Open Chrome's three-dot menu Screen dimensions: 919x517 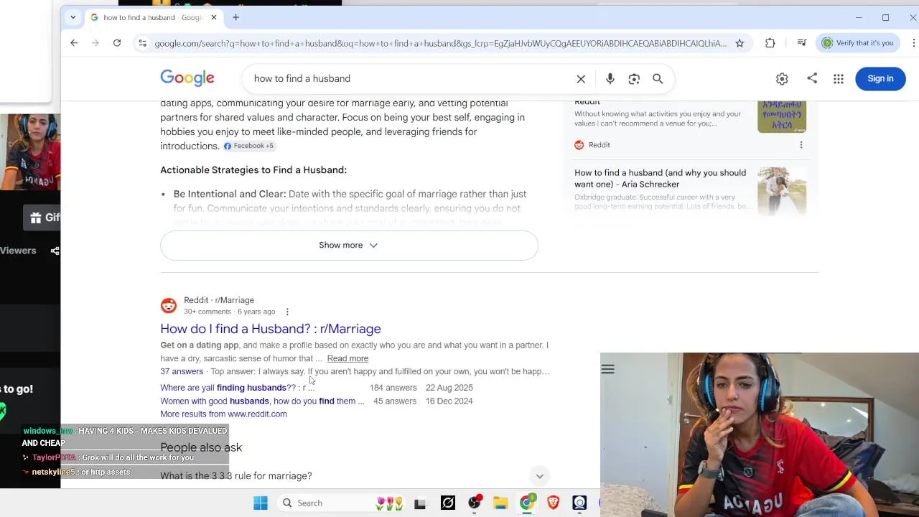tap(913, 43)
